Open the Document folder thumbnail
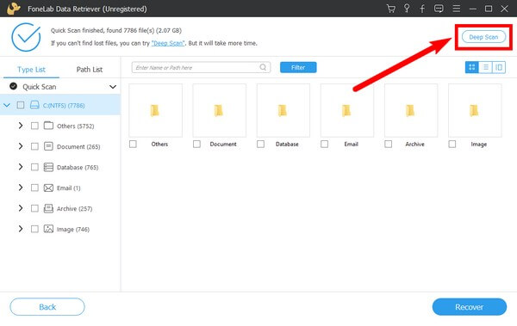Screen dimensions: 517x326 point(219,110)
